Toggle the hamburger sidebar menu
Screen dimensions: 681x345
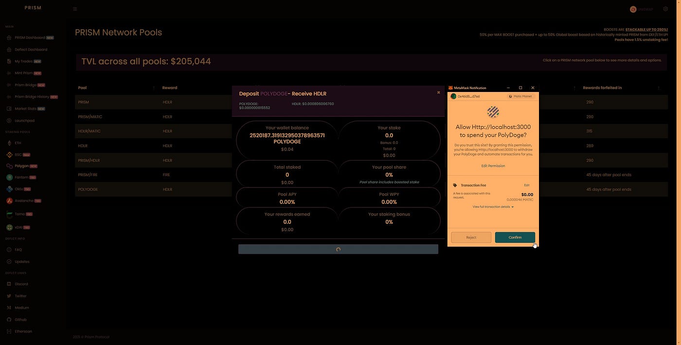pos(75,9)
